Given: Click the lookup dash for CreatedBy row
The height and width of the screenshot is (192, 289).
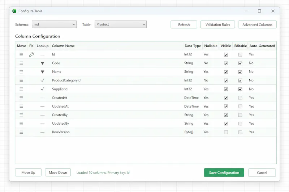Looking at the screenshot, I should tap(42, 115).
